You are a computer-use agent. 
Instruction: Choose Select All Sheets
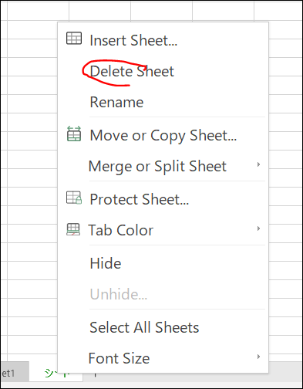pyautogui.click(x=163, y=327)
